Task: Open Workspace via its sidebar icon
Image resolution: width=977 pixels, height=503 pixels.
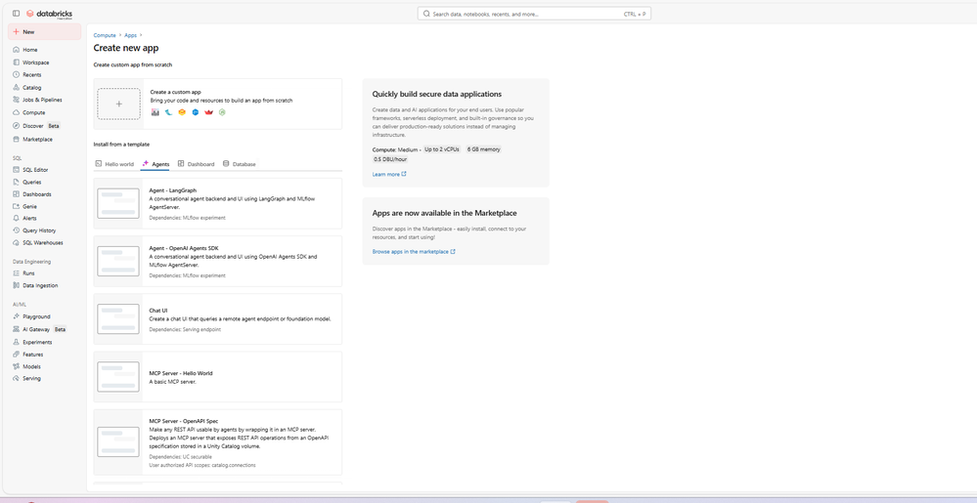Action: tap(17, 63)
